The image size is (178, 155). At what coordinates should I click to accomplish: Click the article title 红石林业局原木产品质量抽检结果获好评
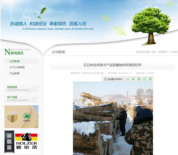point(112,65)
